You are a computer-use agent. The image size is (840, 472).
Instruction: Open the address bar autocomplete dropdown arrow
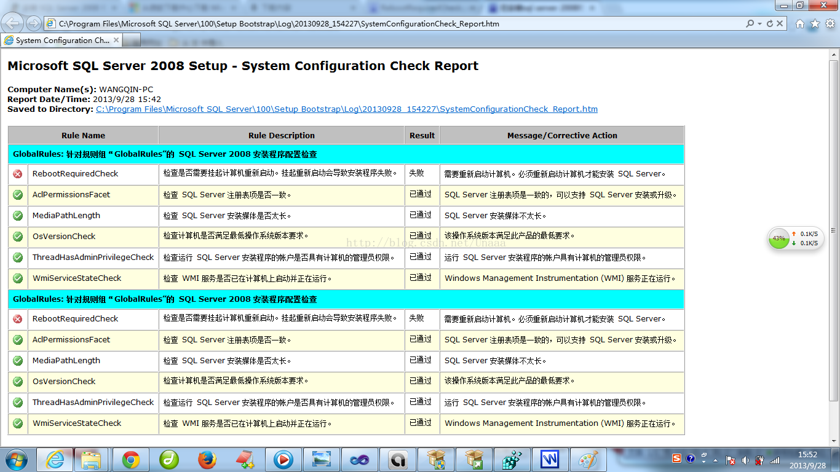759,24
